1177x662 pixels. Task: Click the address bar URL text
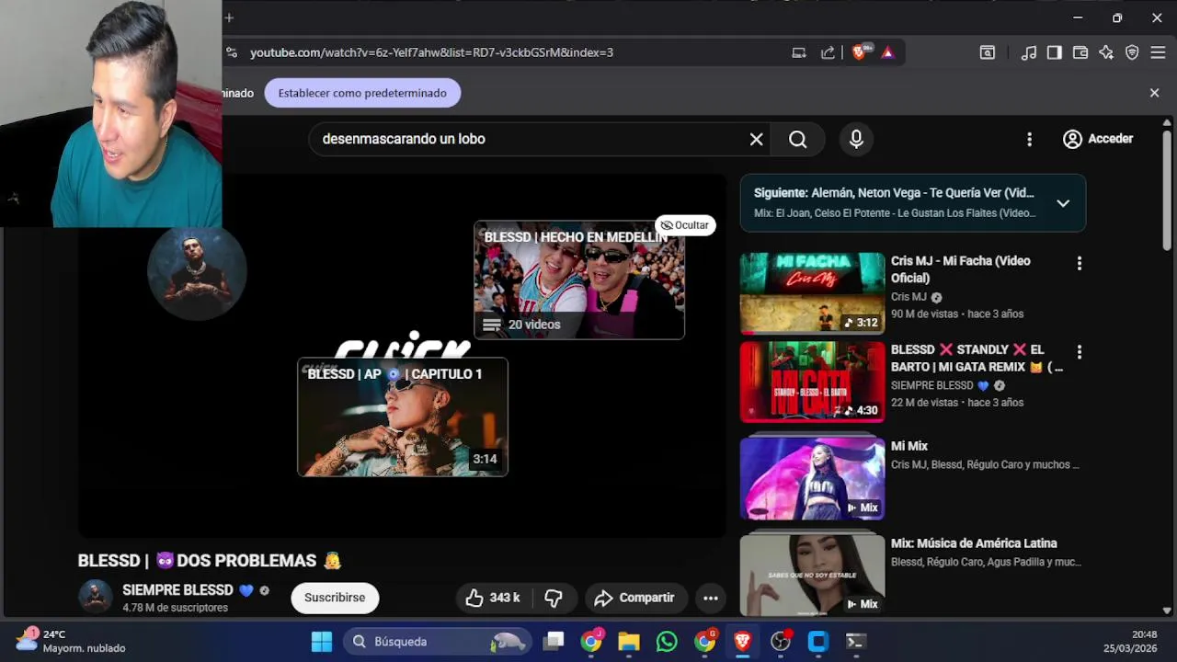(431, 52)
